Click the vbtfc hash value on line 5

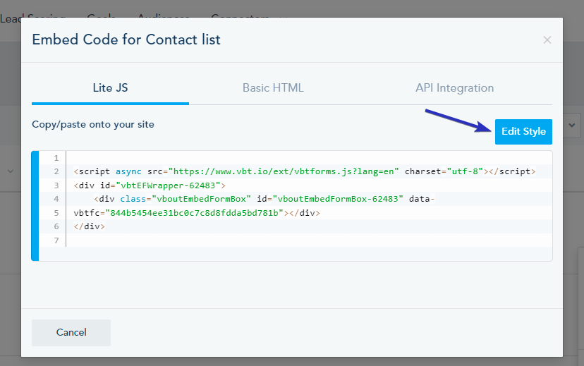click(x=195, y=213)
